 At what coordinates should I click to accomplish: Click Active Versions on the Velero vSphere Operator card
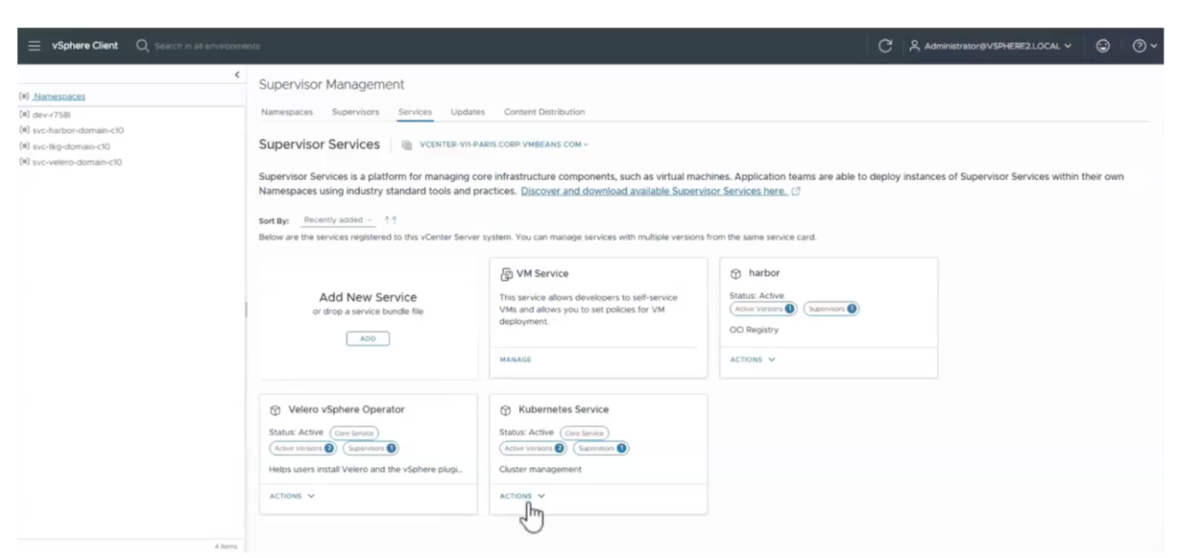303,448
